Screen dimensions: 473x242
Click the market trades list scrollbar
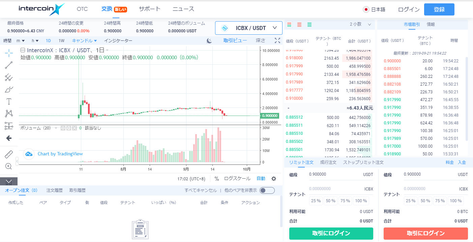click(x=467, y=98)
